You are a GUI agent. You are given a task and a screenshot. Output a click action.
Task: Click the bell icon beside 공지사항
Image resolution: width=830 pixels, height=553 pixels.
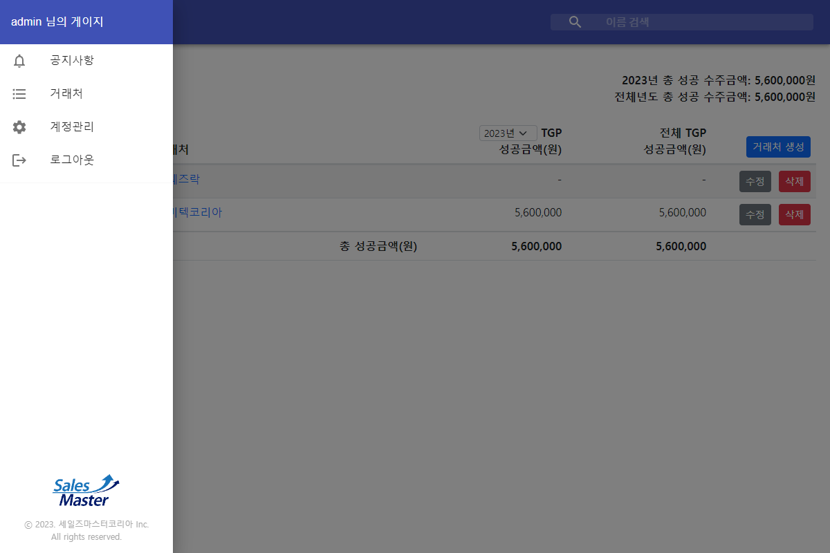19,61
